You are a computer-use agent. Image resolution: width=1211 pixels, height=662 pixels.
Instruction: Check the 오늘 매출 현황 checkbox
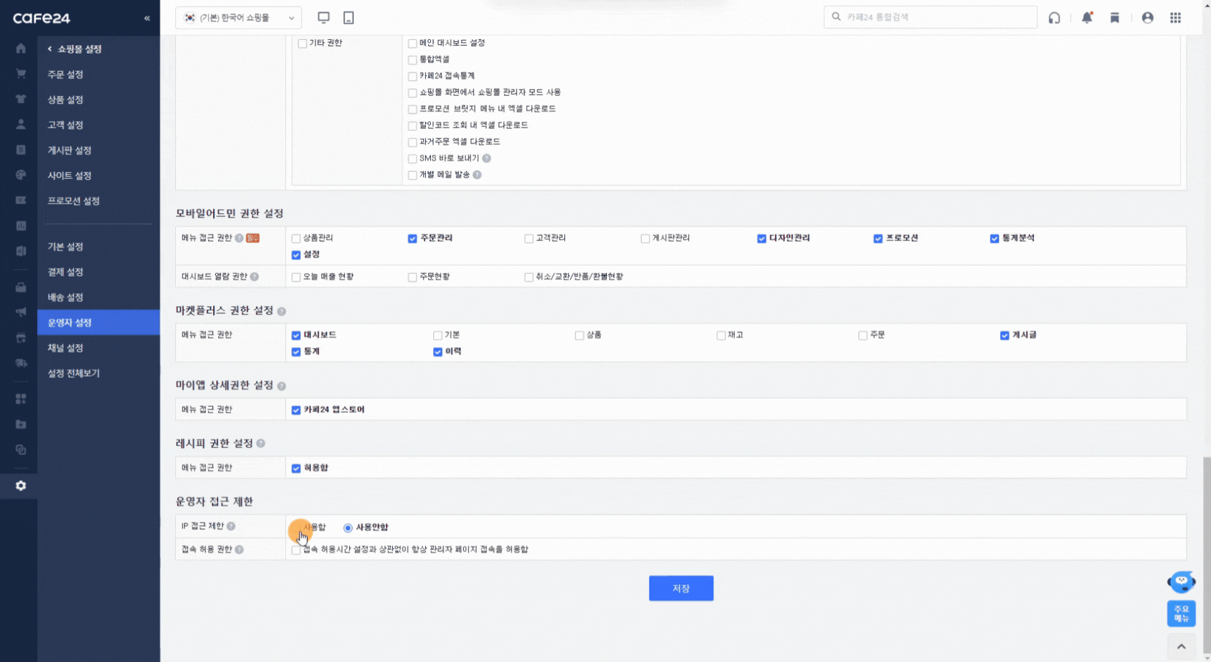point(296,277)
